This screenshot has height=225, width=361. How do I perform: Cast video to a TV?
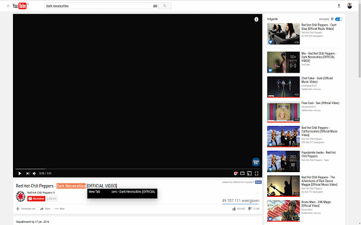249,173
